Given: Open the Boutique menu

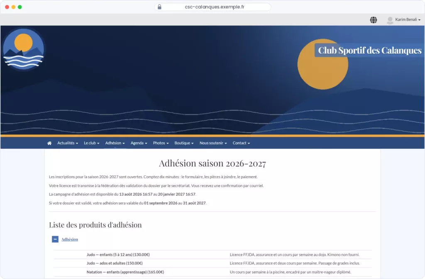Looking at the screenshot, I should click(x=184, y=143).
